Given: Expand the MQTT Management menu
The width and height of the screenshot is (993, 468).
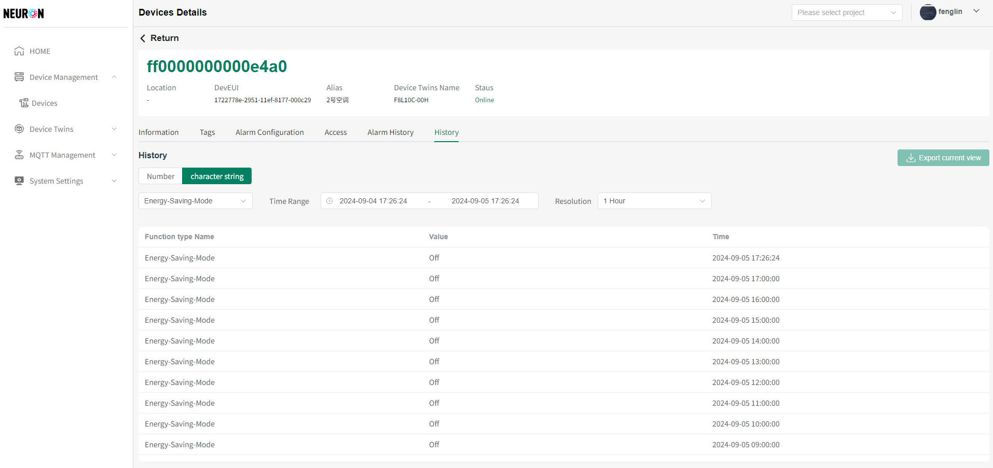Looking at the screenshot, I should pyautogui.click(x=114, y=155).
